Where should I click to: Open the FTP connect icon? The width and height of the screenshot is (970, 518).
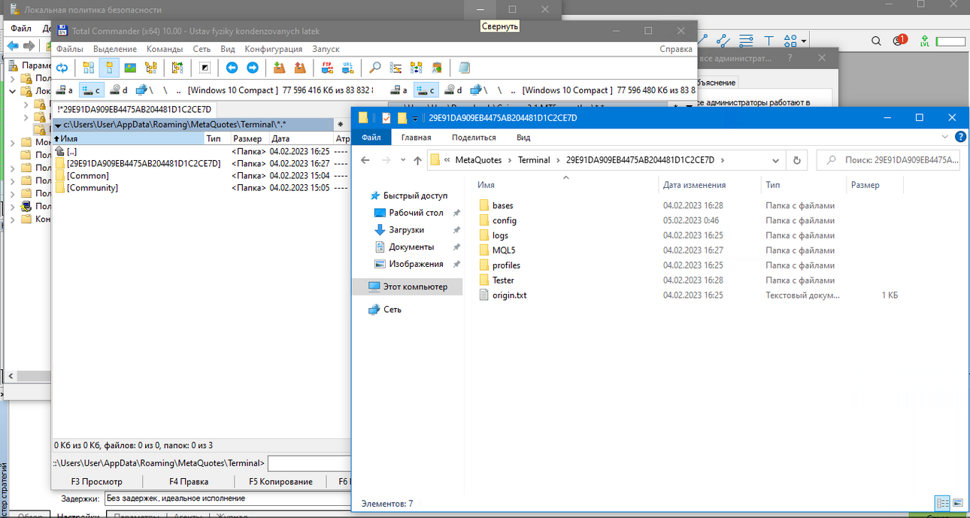pyautogui.click(x=327, y=68)
